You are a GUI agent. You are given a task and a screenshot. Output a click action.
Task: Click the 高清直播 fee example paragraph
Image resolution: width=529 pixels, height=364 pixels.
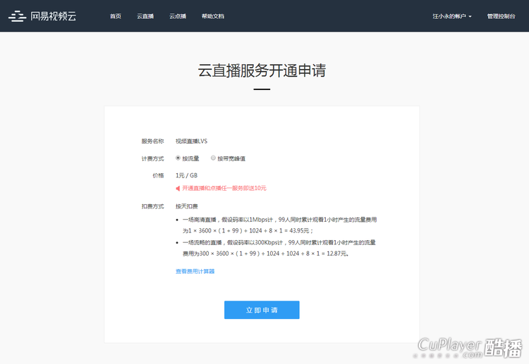279,225
